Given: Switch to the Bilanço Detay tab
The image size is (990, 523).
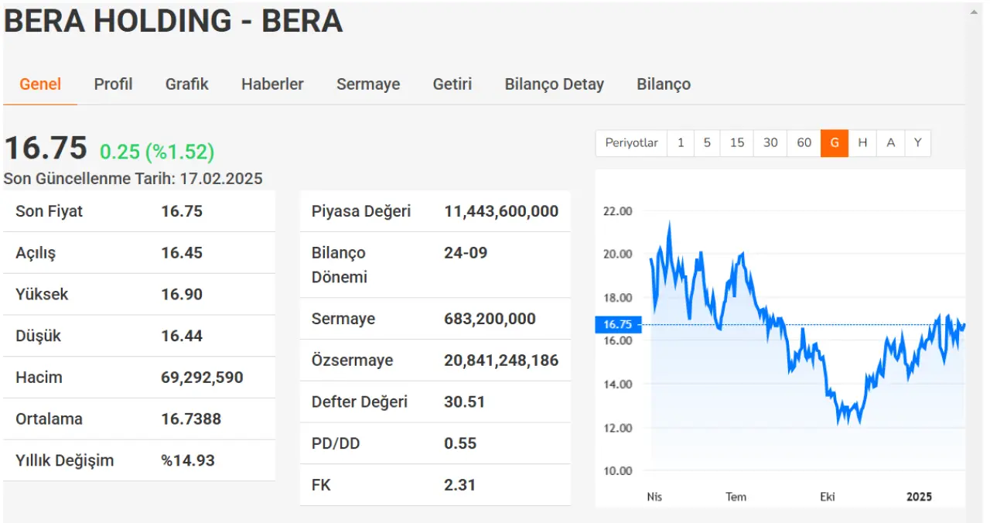Looking at the screenshot, I should [554, 84].
